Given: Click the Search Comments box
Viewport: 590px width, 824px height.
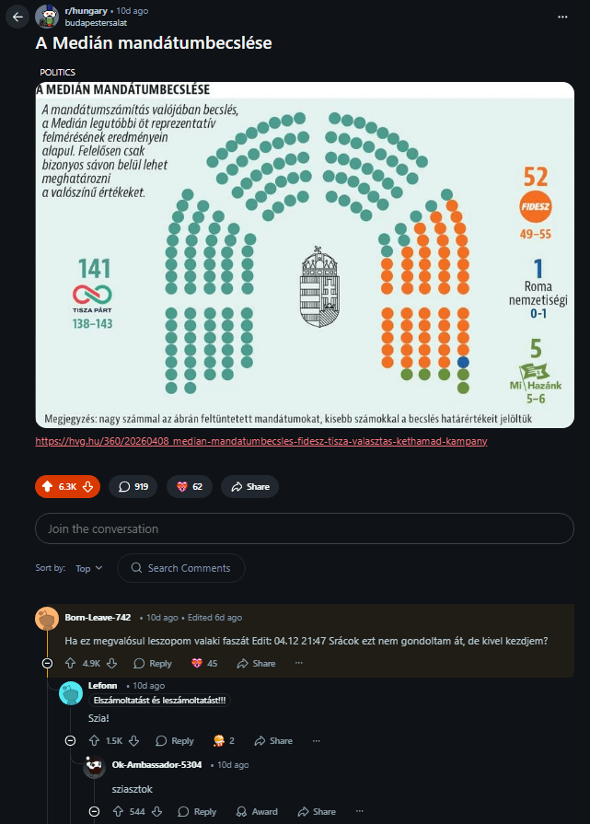Looking at the screenshot, I should [x=181, y=568].
